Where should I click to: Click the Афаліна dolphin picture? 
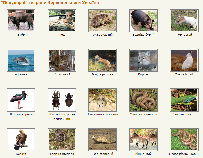coord(21,60)
